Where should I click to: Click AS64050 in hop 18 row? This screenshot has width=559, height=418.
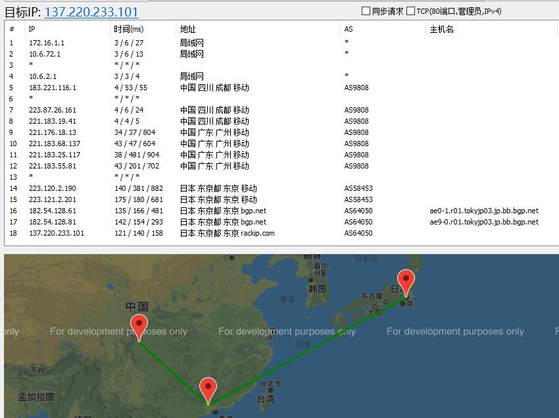[358, 233]
